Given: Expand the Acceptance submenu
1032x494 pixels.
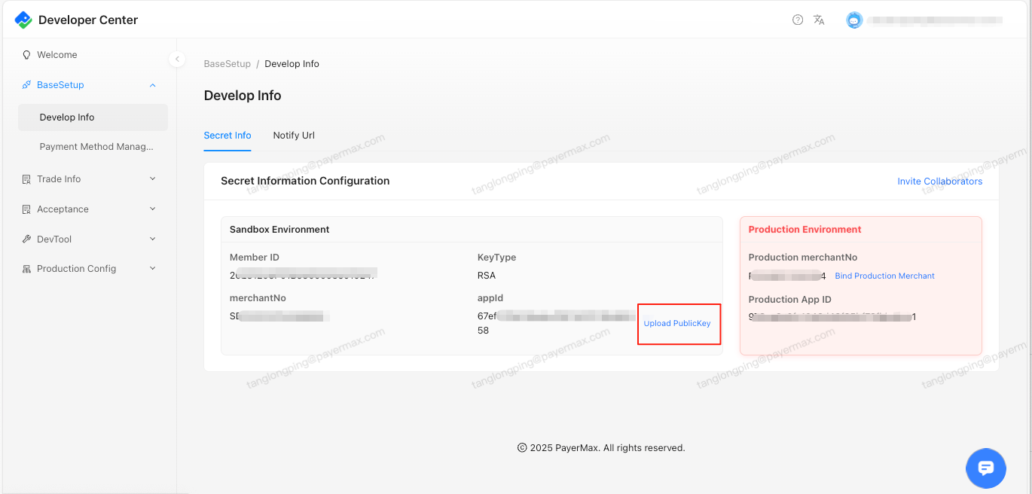Looking at the screenshot, I should click(153, 209).
